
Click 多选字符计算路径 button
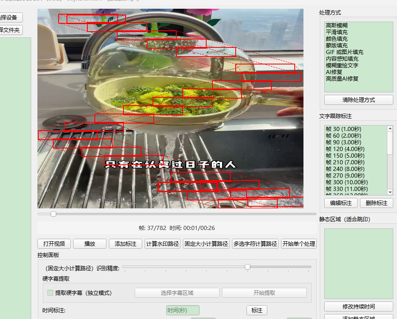pos(255,244)
